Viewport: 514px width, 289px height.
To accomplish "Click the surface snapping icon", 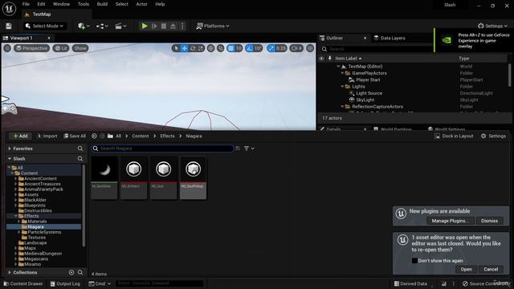I will point(221,48).
